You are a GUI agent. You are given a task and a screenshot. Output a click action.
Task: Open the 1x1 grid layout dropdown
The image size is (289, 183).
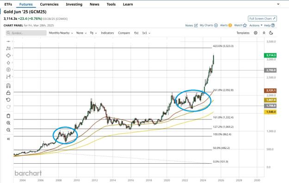point(146,33)
